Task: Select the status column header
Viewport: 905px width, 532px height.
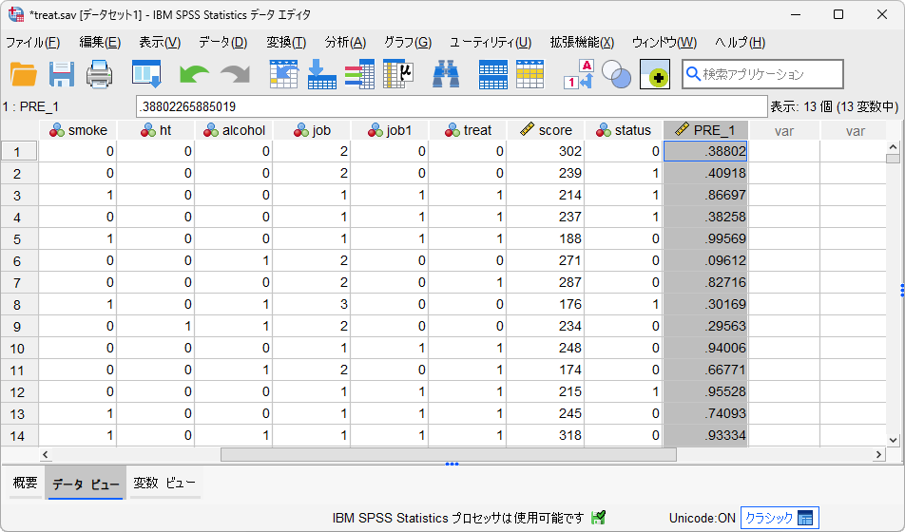Action: [624, 130]
